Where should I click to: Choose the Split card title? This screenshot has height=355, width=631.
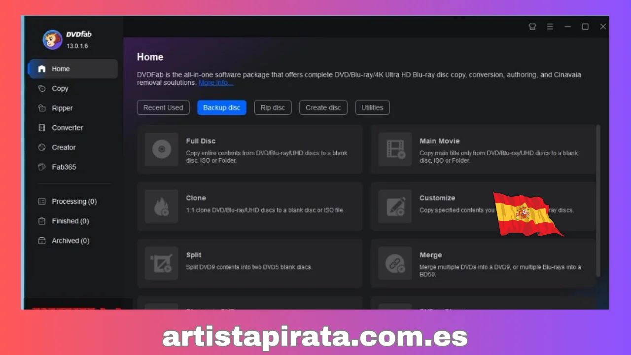coord(194,255)
